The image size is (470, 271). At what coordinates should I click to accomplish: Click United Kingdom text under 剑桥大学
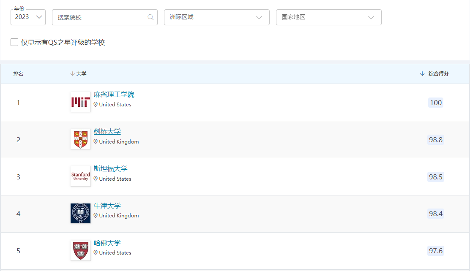[x=119, y=142]
